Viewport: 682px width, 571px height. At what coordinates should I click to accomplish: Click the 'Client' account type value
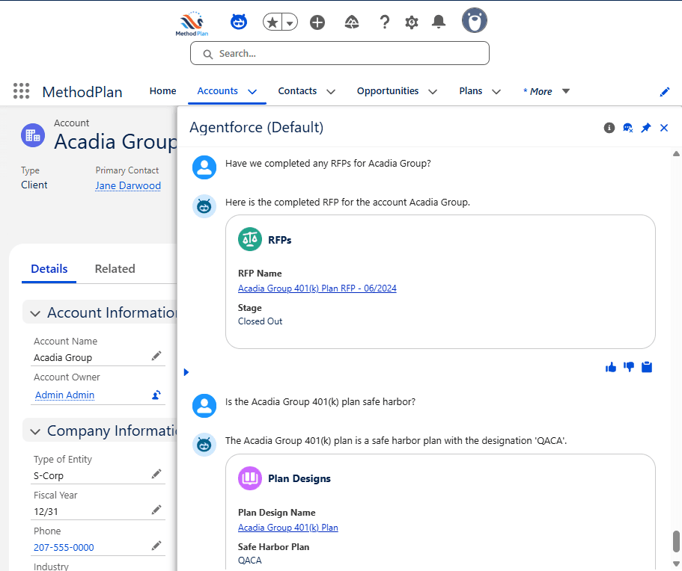point(34,185)
